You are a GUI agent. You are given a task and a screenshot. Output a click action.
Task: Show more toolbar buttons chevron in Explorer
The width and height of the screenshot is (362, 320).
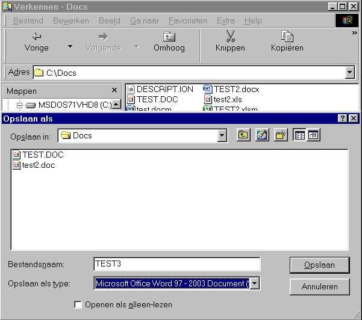[354, 33]
